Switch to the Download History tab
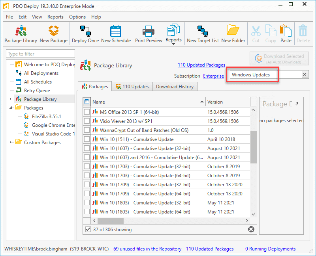Screen dimensions: 316x256 coord(175,87)
